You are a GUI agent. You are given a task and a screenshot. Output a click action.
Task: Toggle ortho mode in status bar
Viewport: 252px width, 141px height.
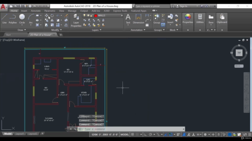point(145,134)
